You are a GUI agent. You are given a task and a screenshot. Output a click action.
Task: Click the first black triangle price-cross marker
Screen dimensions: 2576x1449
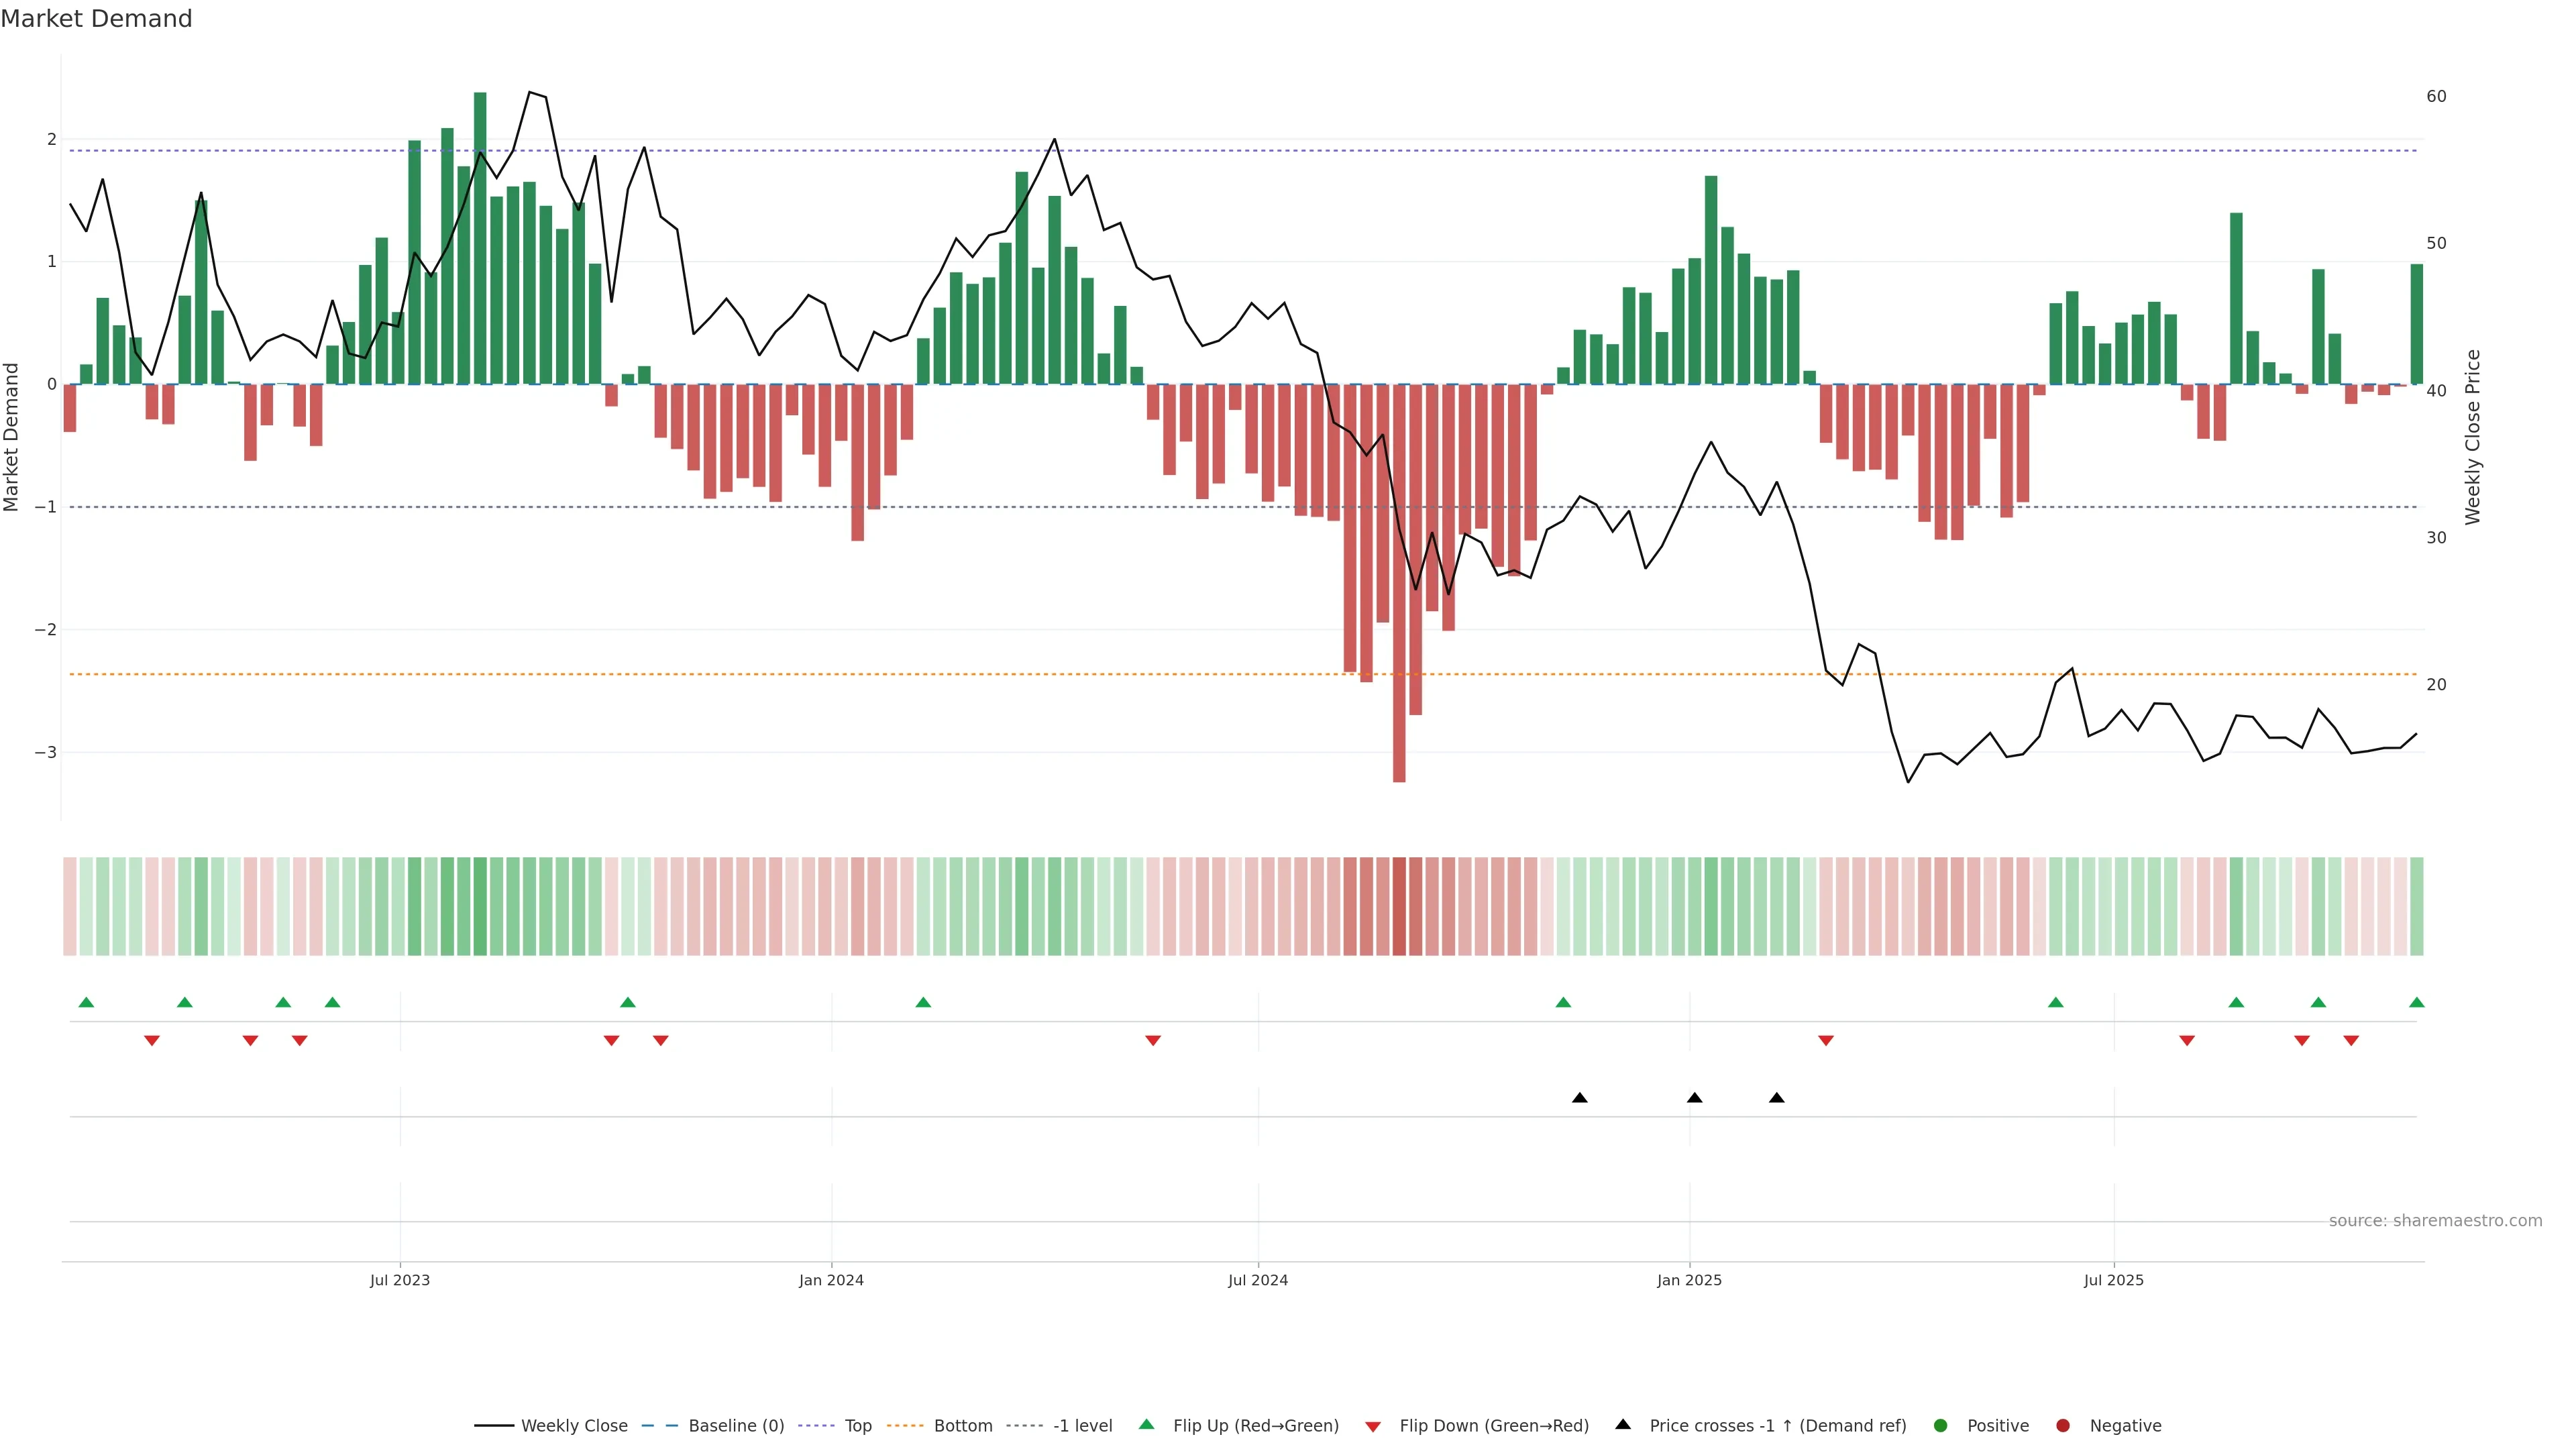click(1580, 1098)
